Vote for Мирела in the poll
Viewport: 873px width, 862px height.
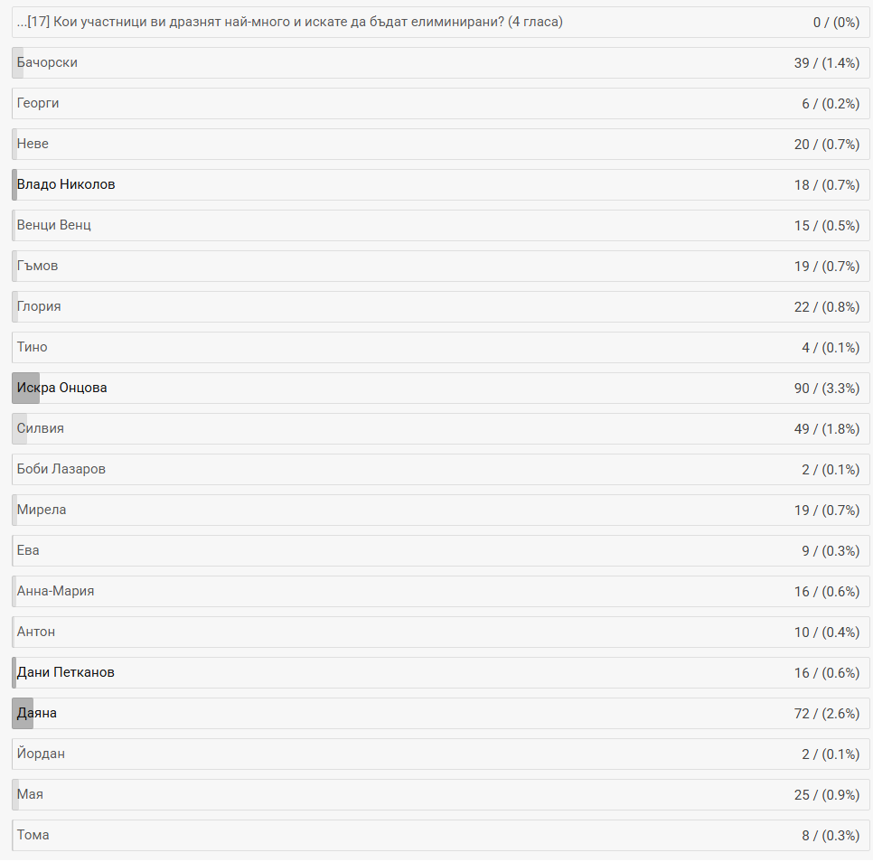440,510
